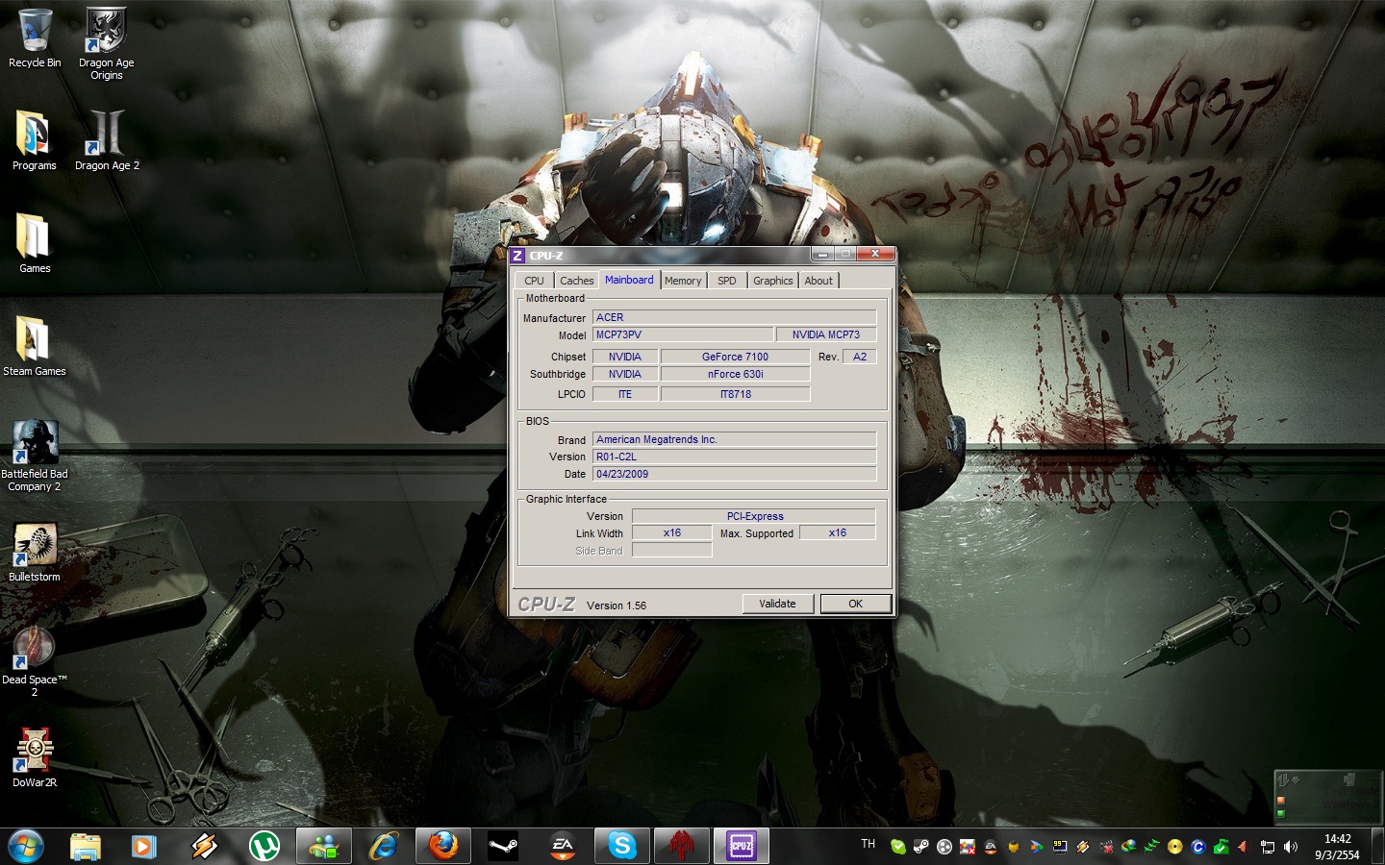The height and width of the screenshot is (865, 1385).
Task: Open the Steam Games folder
Action: click(35, 346)
